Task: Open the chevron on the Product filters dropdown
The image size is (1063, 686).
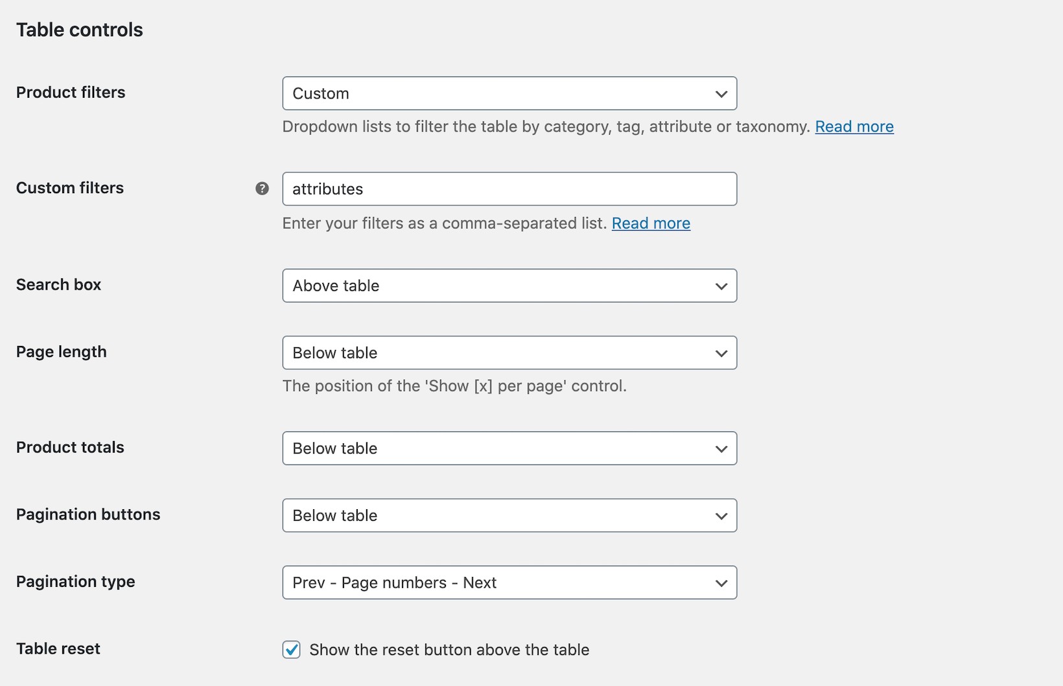Action: coord(721,93)
